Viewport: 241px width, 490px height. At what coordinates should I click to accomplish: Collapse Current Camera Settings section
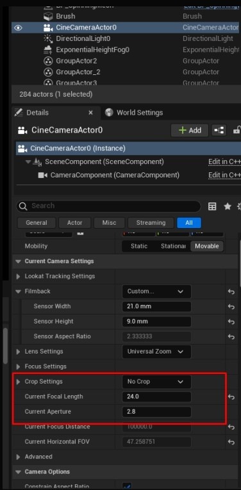tap(18, 261)
